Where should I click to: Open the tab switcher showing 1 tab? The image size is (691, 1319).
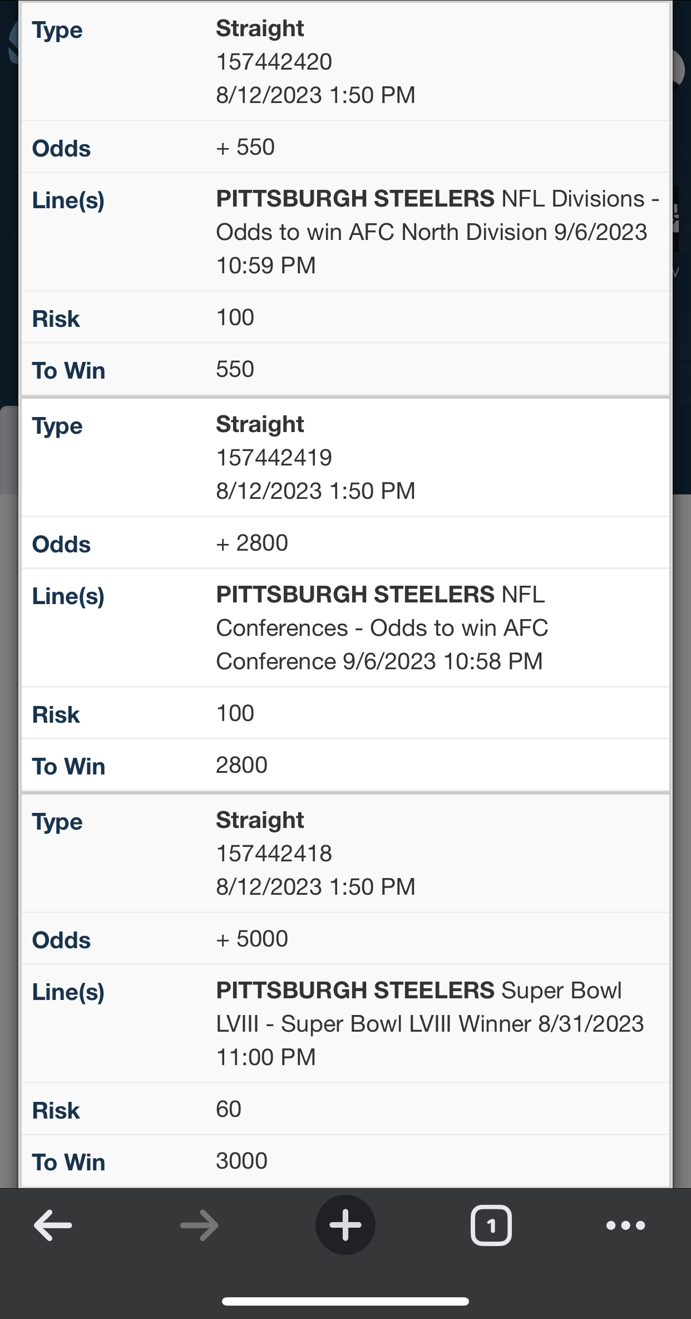[x=491, y=1225]
